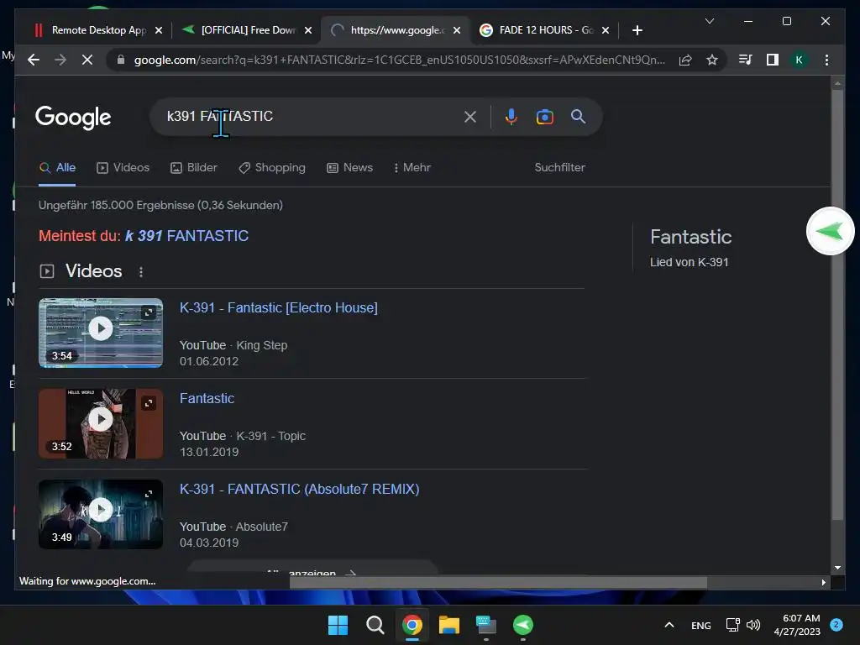Click the horizontal page scrollbar
The width and height of the screenshot is (860, 645).
click(x=498, y=582)
